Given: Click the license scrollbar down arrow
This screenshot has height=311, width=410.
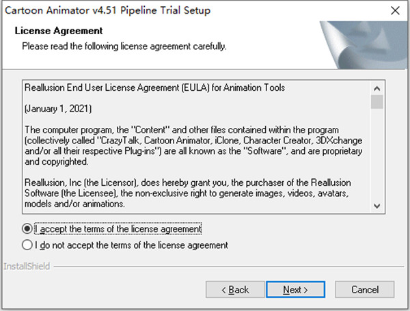Looking at the screenshot, I should click(x=377, y=205).
